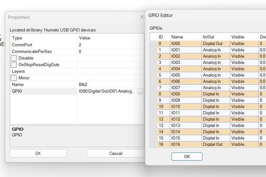Click OK in the Properties dialog
The height and width of the screenshot is (177, 266).
coord(38,153)
